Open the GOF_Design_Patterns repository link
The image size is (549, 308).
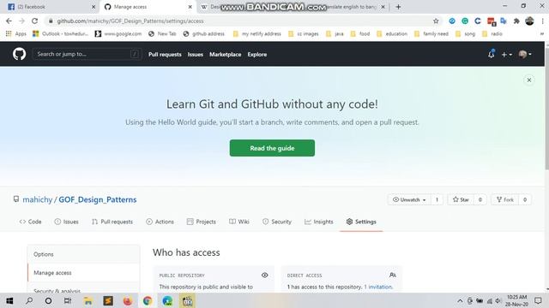click(97, 199)
